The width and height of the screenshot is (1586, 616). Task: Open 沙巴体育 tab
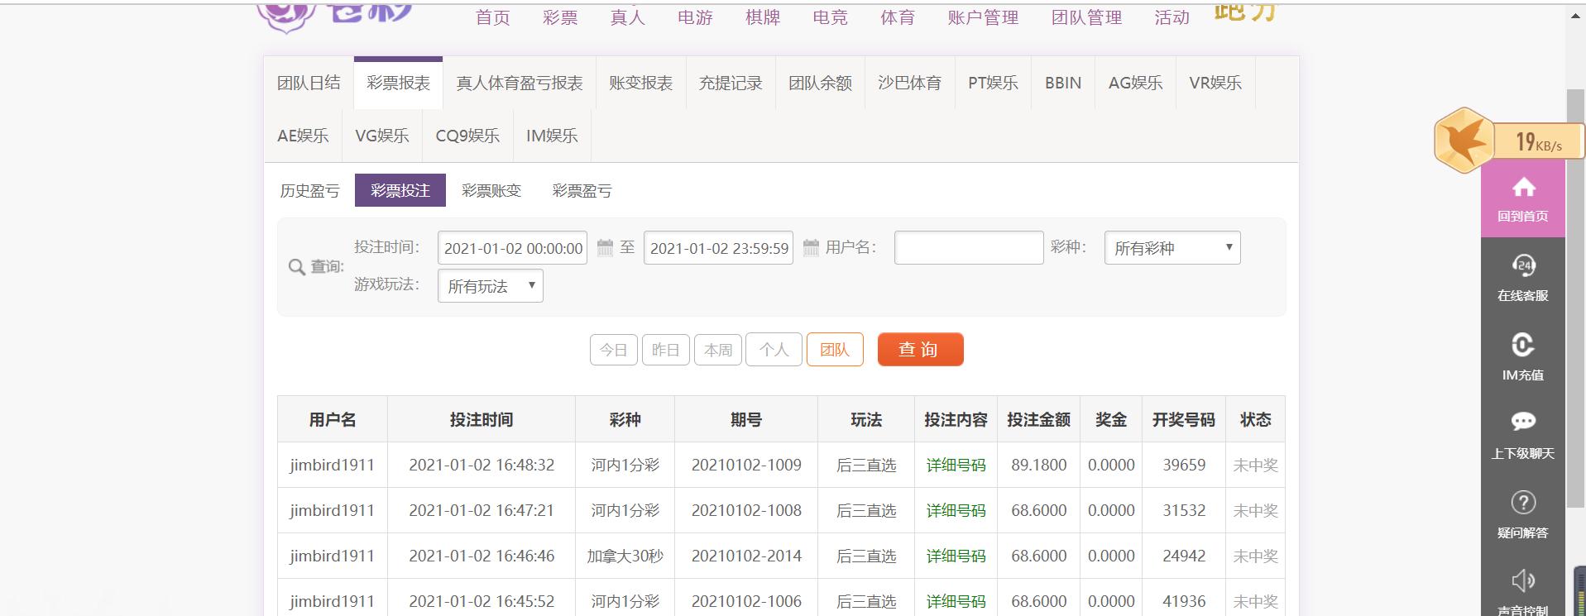point(909,83)
